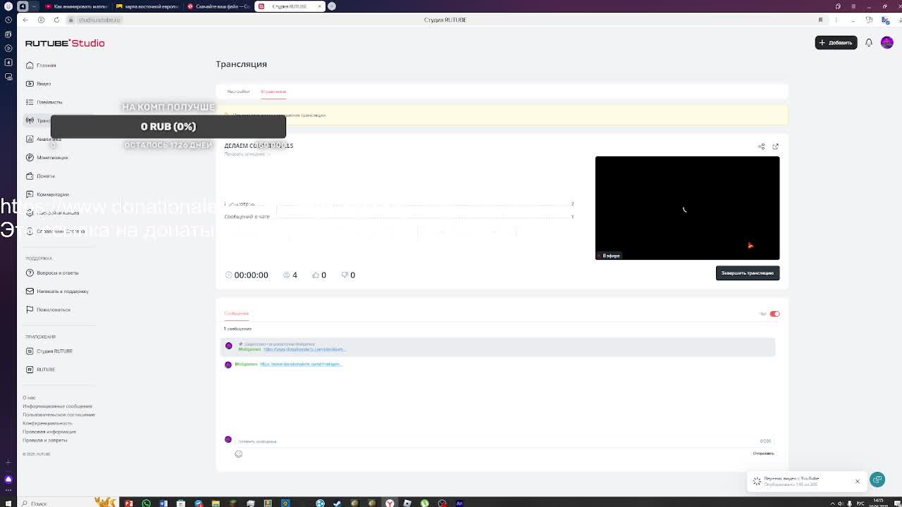Click the RUTUBE Studio logo
Image resolution: width=902 pixels, height=507 pixels.
coord(65,43)
